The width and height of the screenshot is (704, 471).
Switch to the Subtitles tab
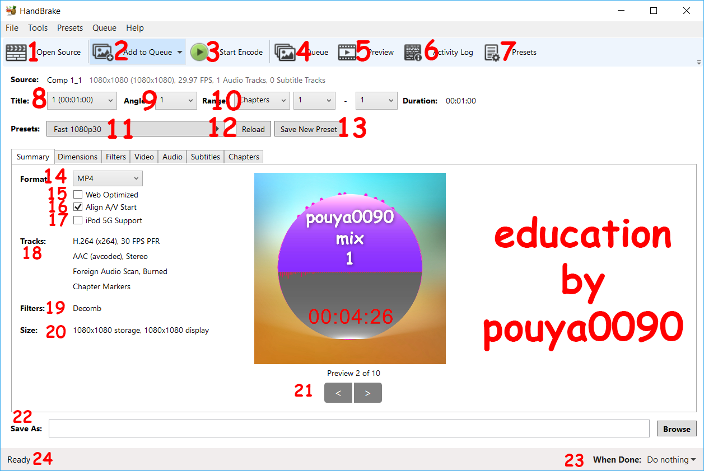206,157
